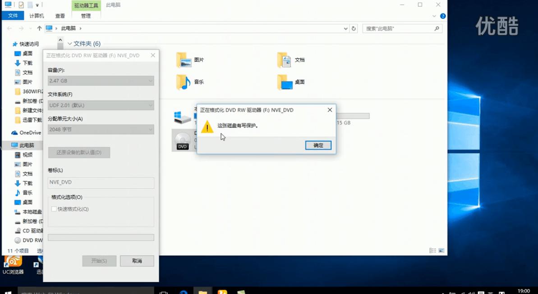538x294 pixels.
Task: Collapse the 文件夹 (6) group
Action: coord(69,44)
